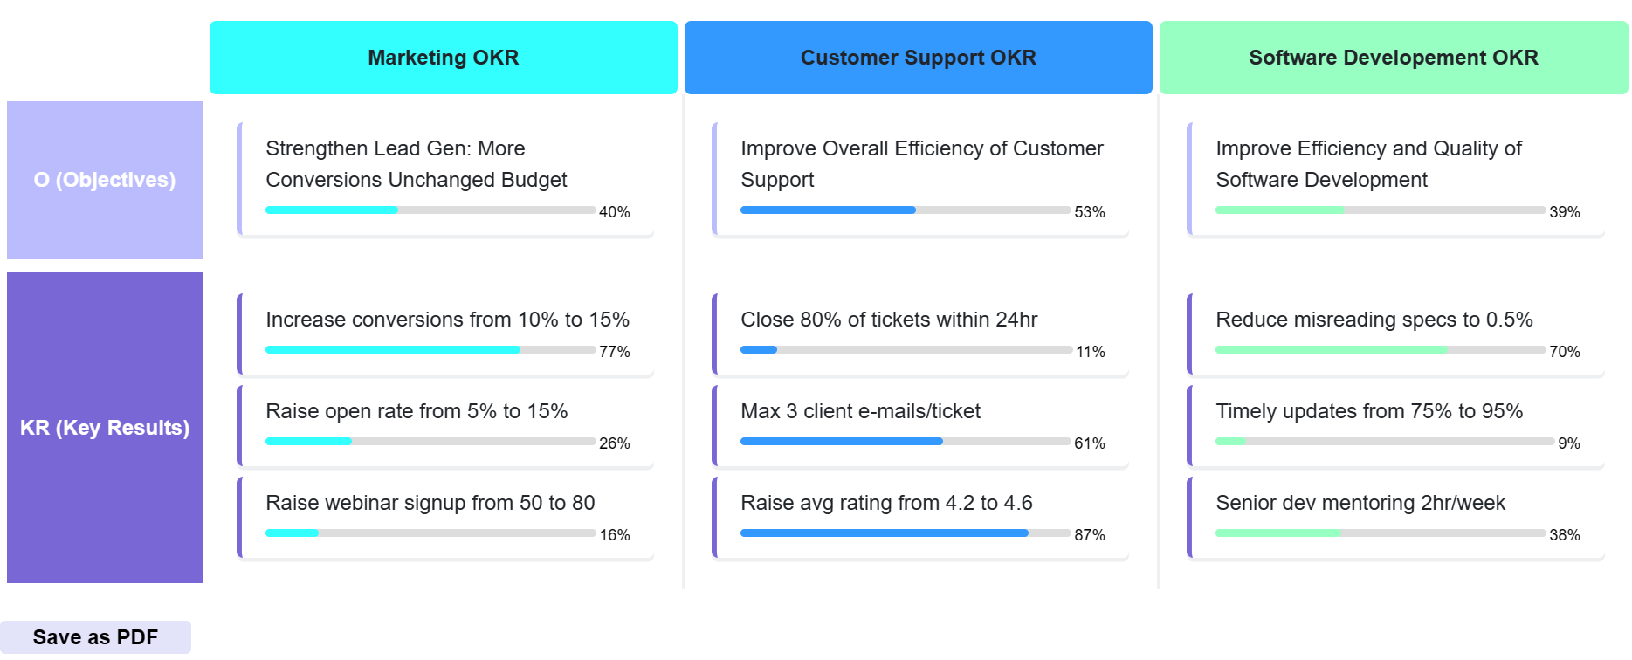Click Senior dev mentoring 2hr/week text
This screenshot has width=1632, height=660.
(x=1360, y=503)
